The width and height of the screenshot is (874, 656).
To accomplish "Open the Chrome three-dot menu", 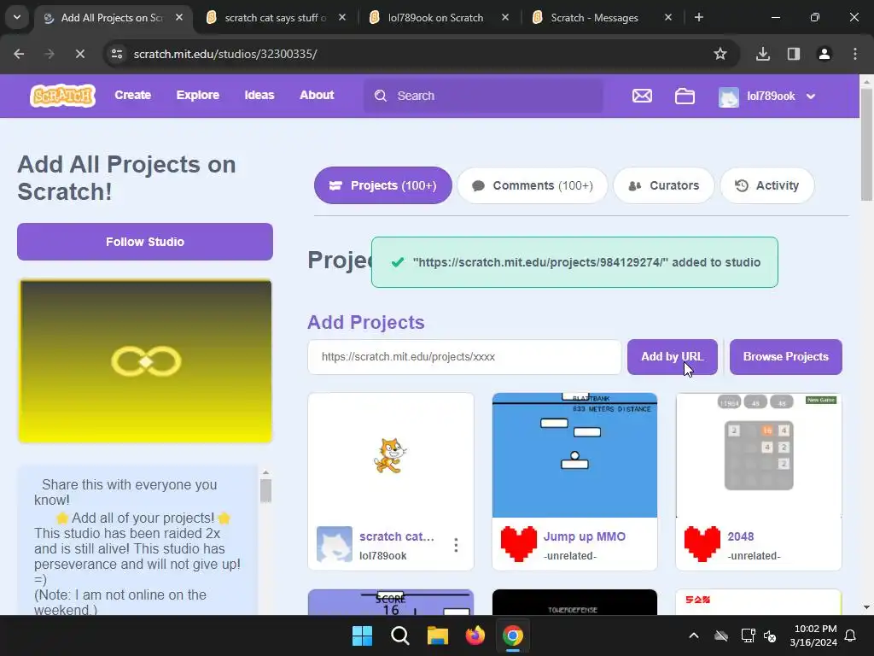I will (x=855, y=54).
